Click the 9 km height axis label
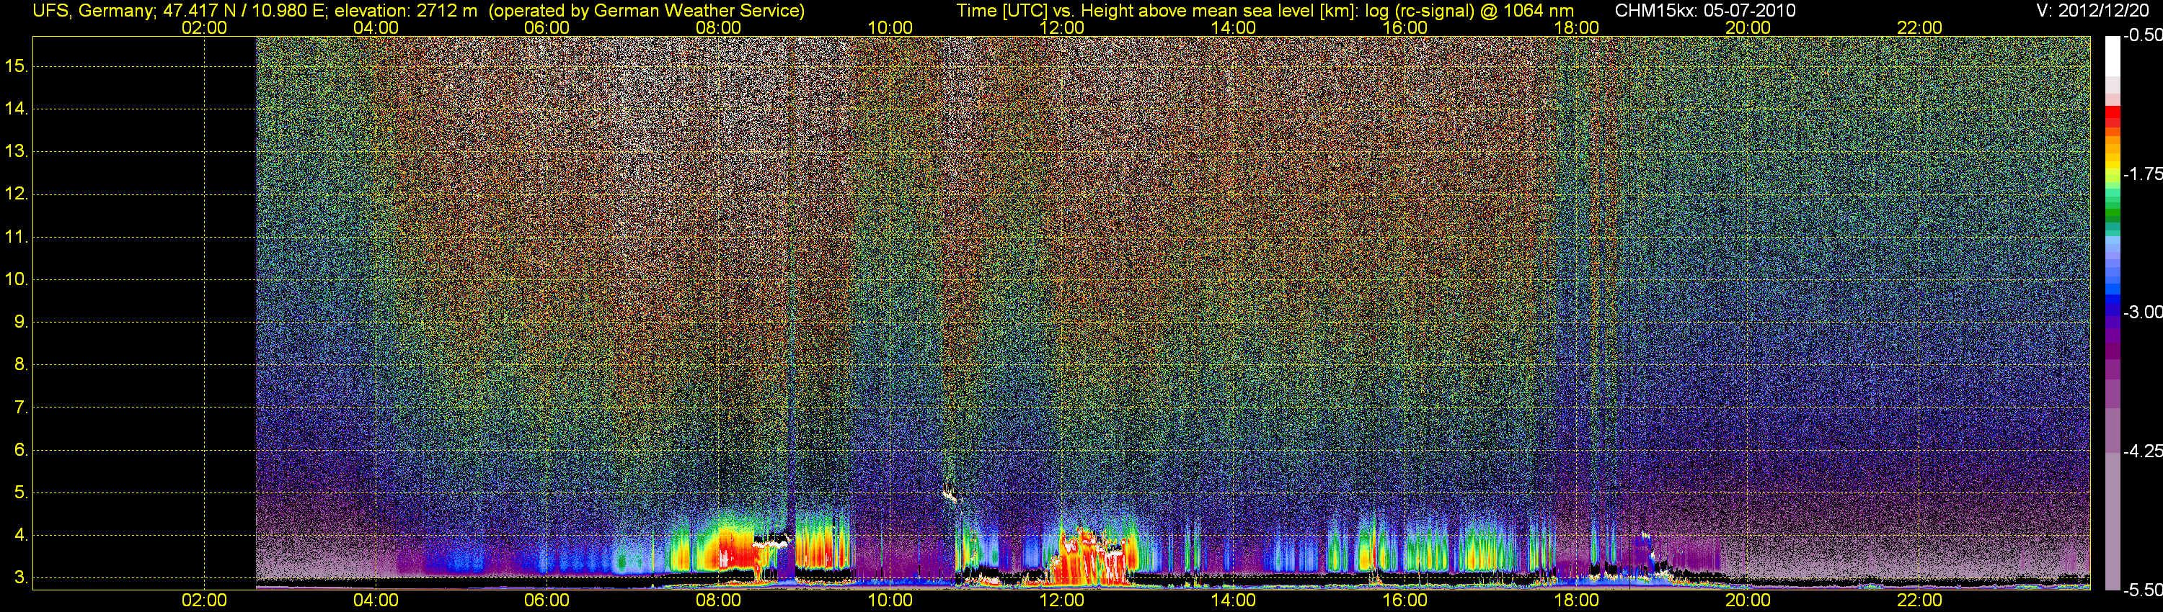This screenshot has width=2163, height=612. pos(21,322)
